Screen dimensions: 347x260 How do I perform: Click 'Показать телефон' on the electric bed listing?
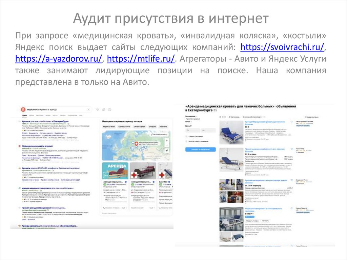252,221
